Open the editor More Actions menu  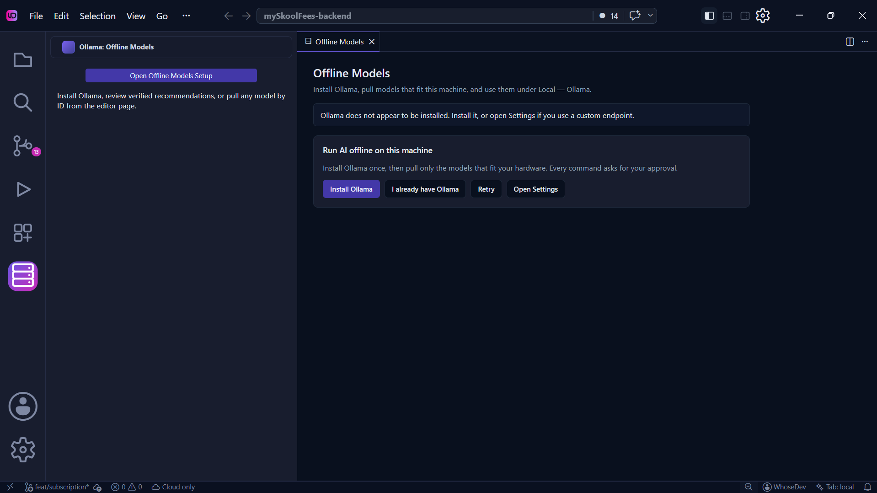click(865, 42)
